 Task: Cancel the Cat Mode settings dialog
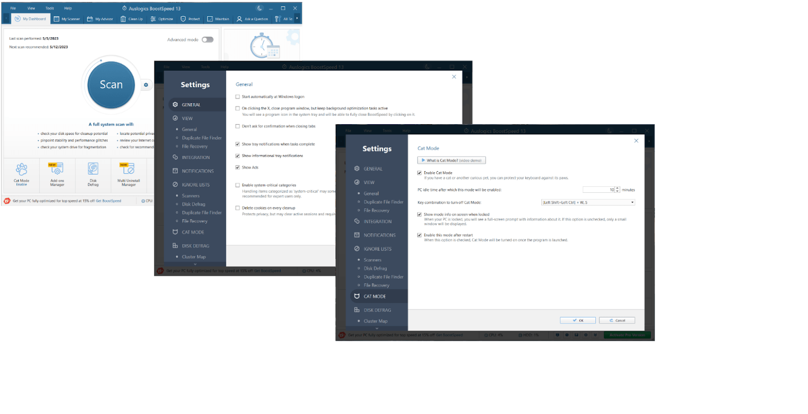[x=617, y=321]
